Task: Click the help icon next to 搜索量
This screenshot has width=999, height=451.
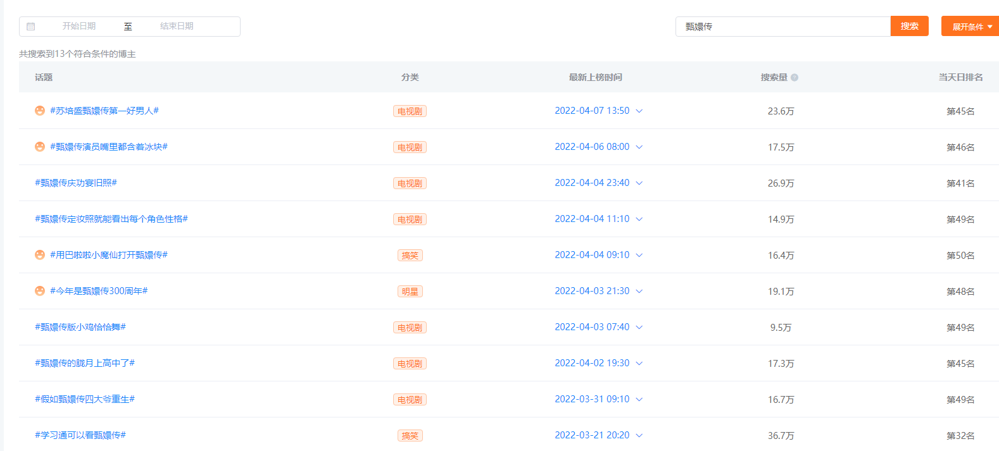Action: pos(795,78)
